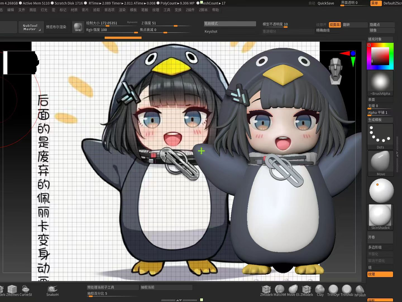Click the 无缝 seamless slider
Screen dimensions: 402x302
380,106
